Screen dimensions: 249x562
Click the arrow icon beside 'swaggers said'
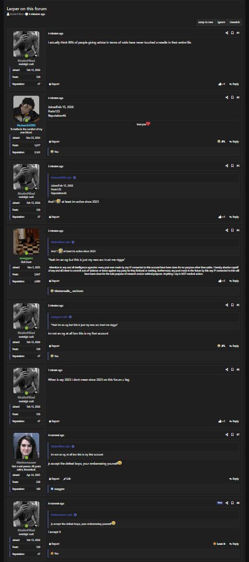(70, 317)
